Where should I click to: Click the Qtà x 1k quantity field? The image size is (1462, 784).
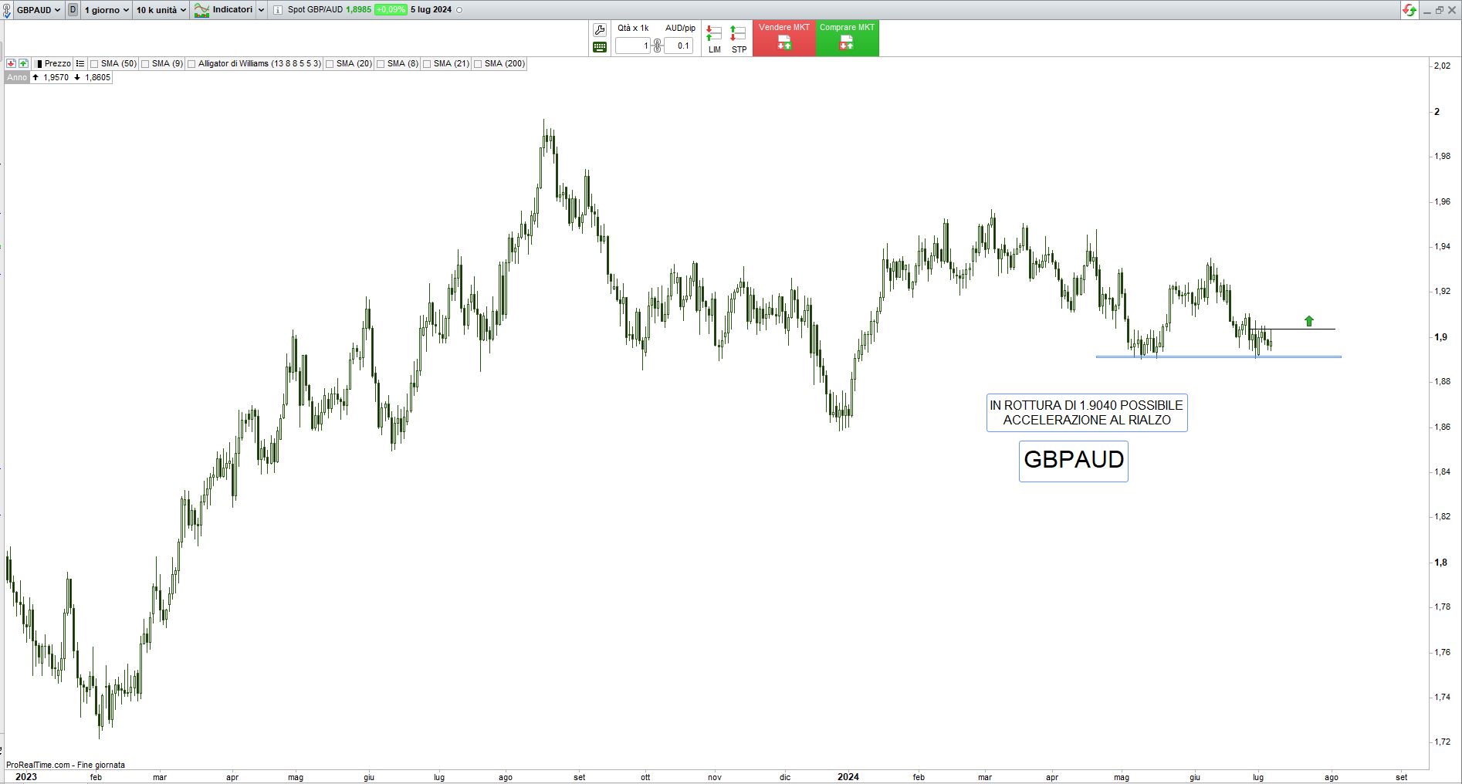pyautogui.click(x=634, y=46)
